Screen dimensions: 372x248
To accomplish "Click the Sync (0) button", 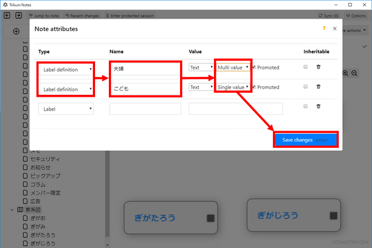I will (x=329, y=16).
